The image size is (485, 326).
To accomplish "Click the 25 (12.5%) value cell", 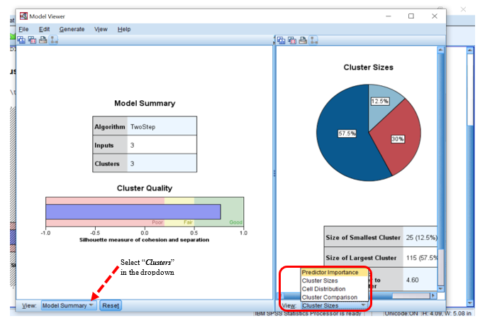I will (420, 238).
